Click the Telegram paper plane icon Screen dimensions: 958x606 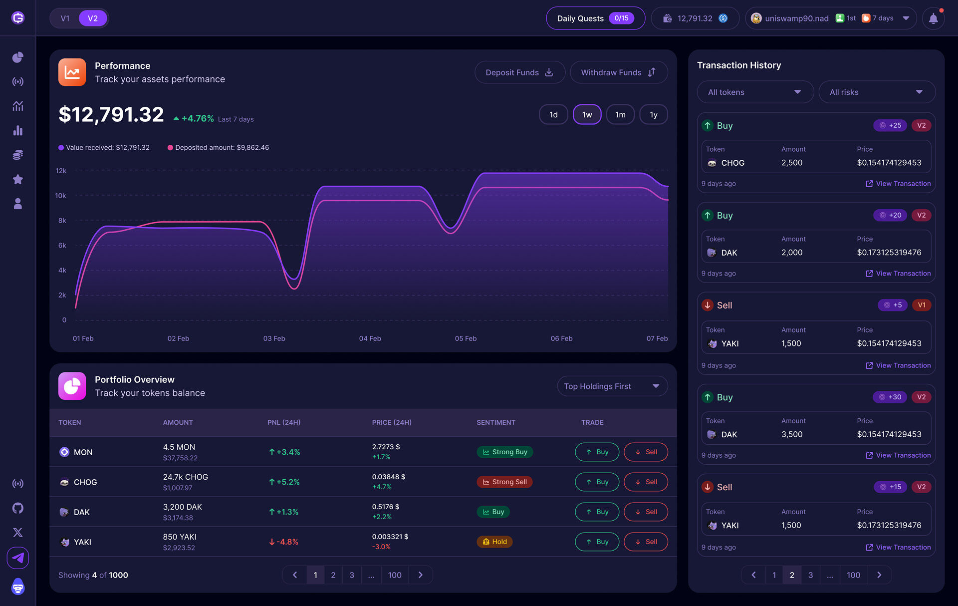click(x=18, y=558)
